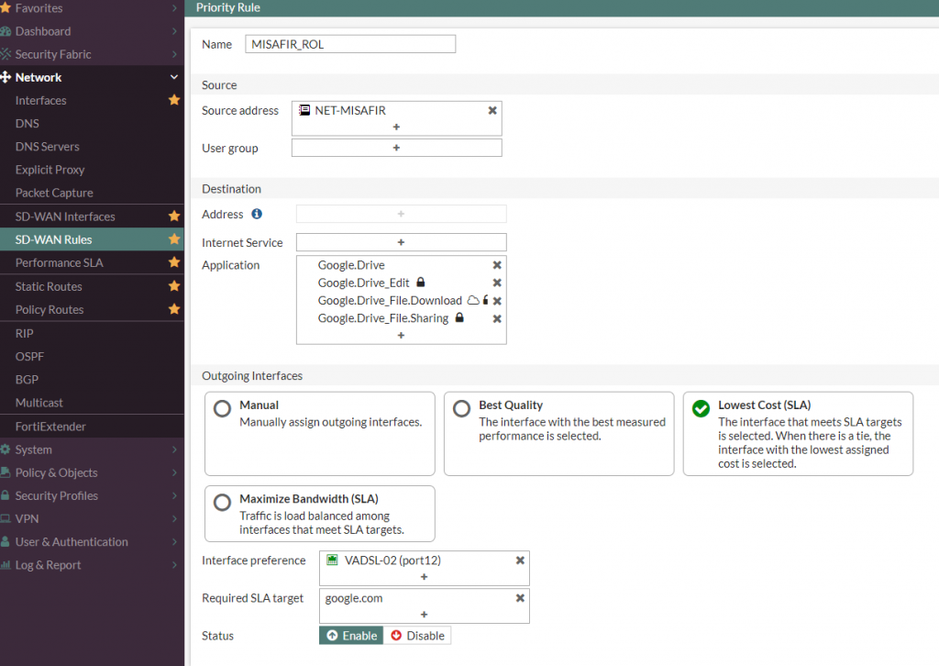
Task: Toggle Policy Routes favorite star
Action: 174,309
